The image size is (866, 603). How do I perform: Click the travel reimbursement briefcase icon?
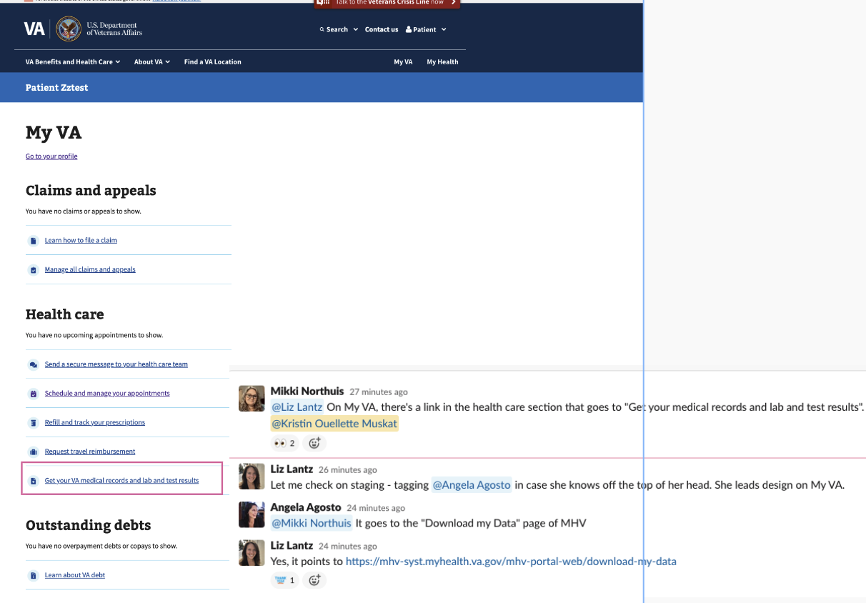pos(33,451)
